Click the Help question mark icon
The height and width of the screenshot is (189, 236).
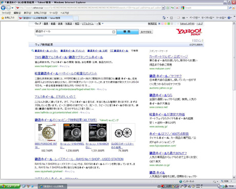229,17
